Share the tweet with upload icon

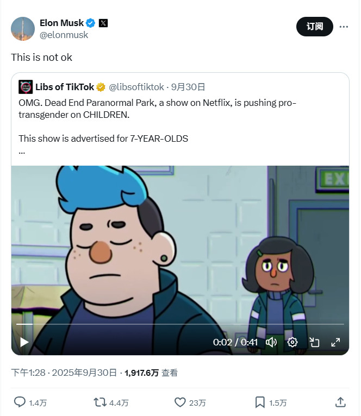pos(340,402)
